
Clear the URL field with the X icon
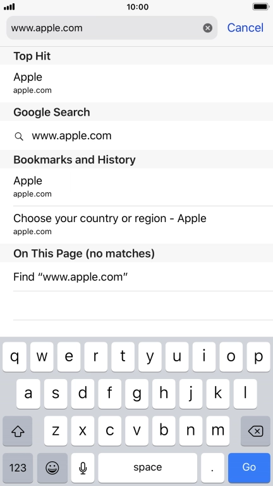coord(208,28)
